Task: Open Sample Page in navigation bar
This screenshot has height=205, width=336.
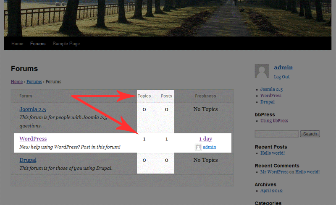Action: [x=66, y=44]
